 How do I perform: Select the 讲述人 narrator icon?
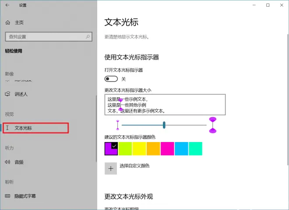pos(7,94)
